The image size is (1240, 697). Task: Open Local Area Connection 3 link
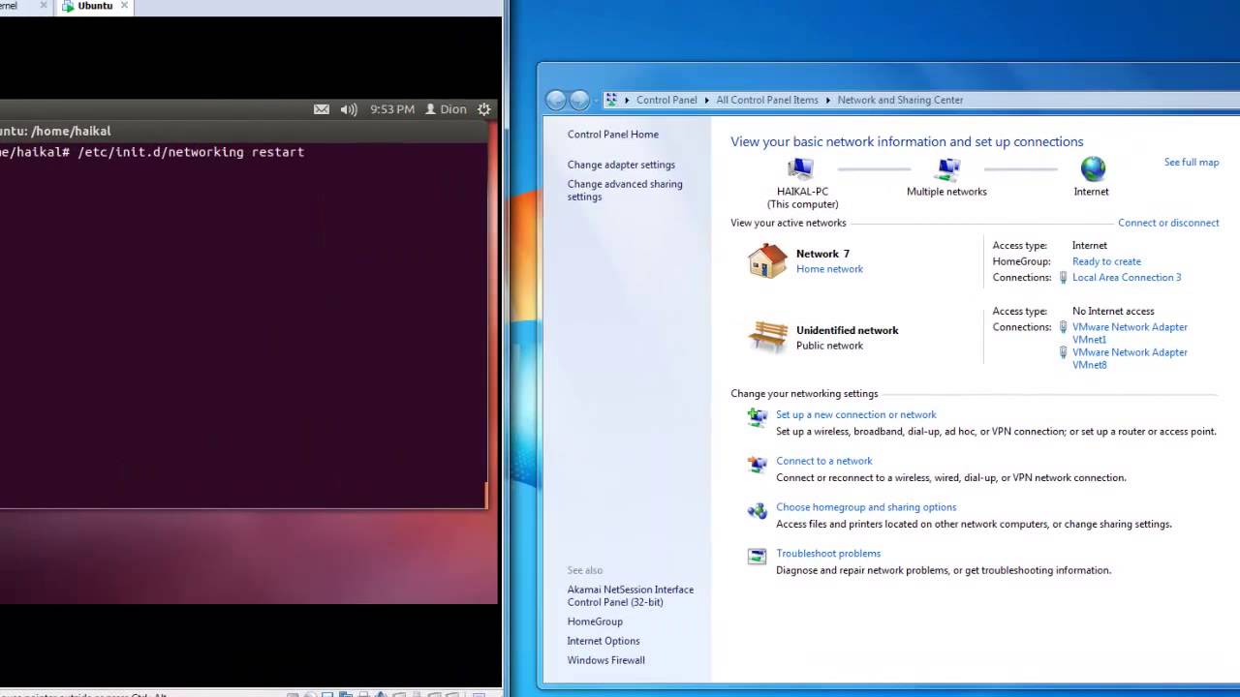coord(1127,277)
